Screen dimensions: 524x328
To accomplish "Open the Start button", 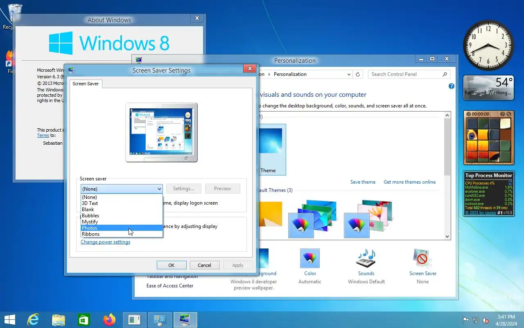I will click(x=9, y=320).
